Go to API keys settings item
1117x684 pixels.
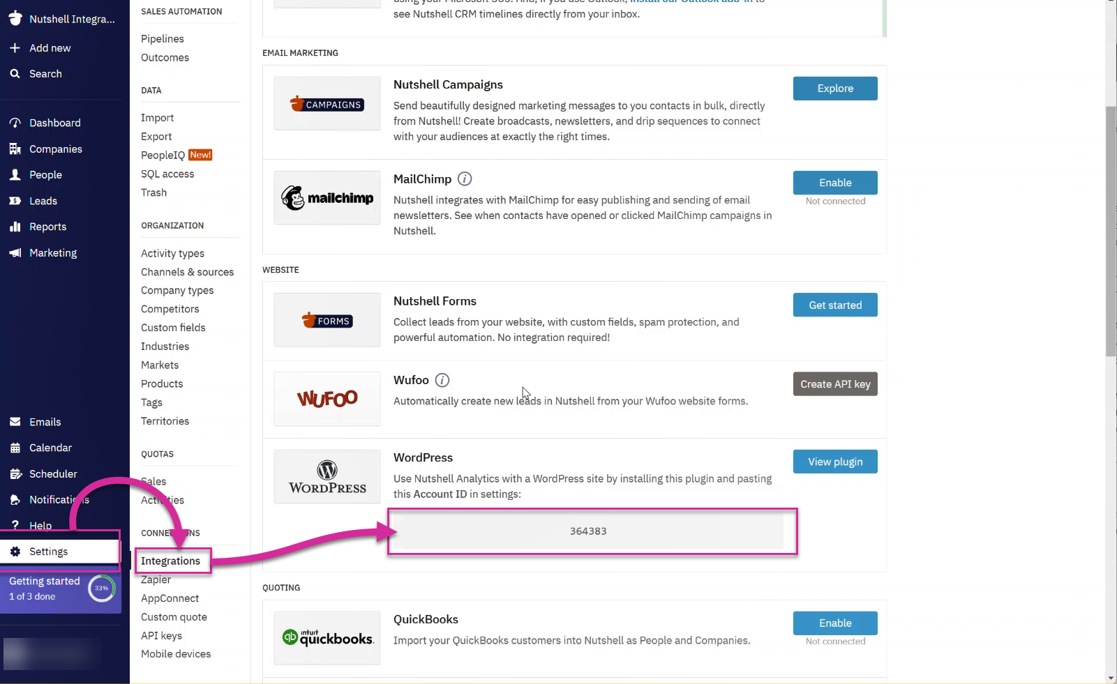point(161,635)
